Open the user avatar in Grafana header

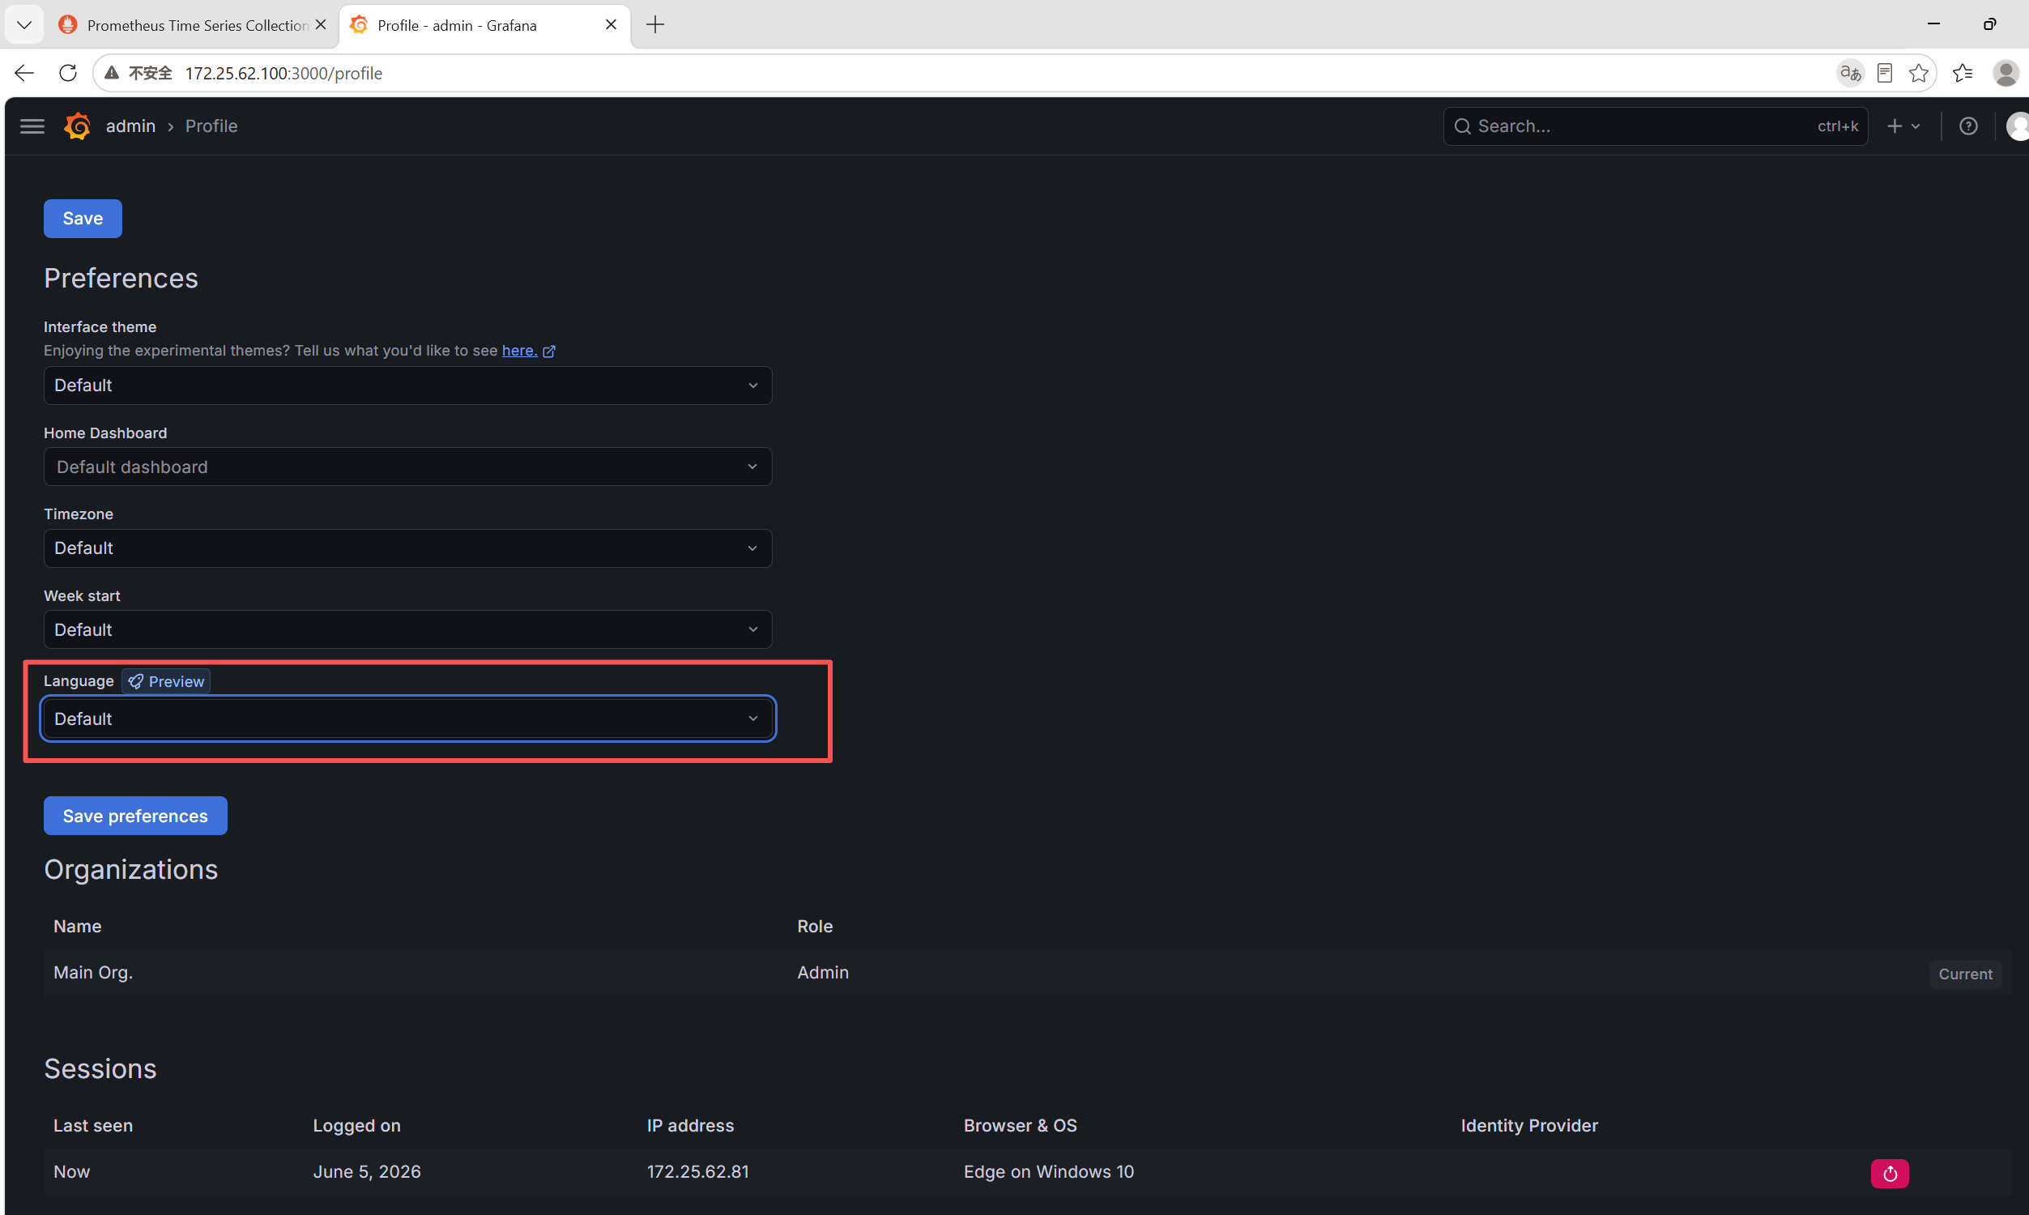point(2018,126)
